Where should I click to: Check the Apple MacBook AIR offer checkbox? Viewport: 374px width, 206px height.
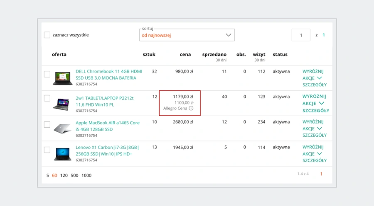tap(47, 124)
